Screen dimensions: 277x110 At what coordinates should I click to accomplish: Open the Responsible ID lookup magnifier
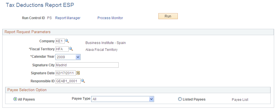click(83, 81)
